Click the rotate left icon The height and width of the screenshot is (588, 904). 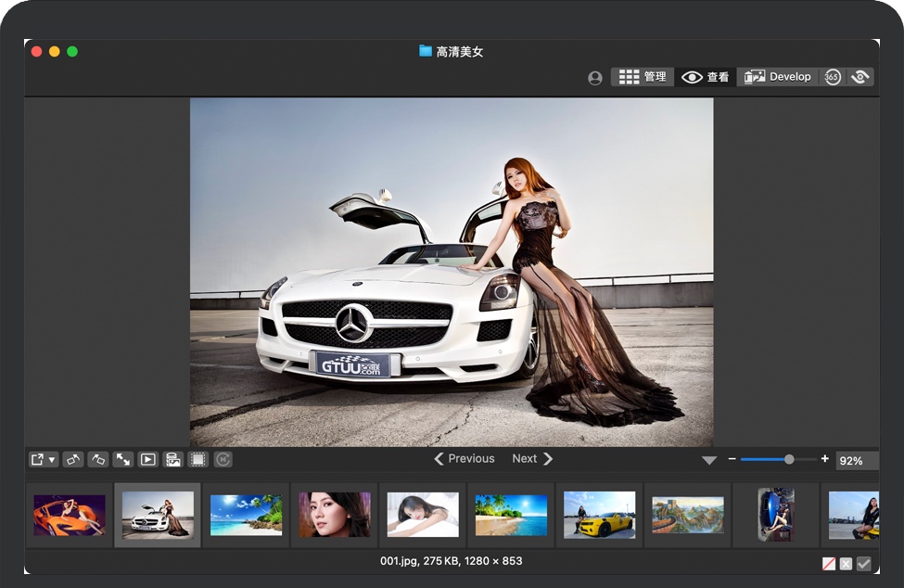pyautogui.click(x=73, y=459)
